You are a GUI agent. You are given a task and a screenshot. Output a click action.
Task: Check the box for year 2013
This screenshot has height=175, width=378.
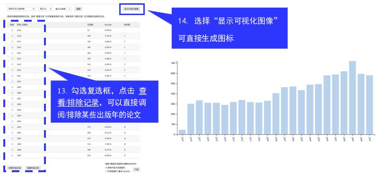12,65
